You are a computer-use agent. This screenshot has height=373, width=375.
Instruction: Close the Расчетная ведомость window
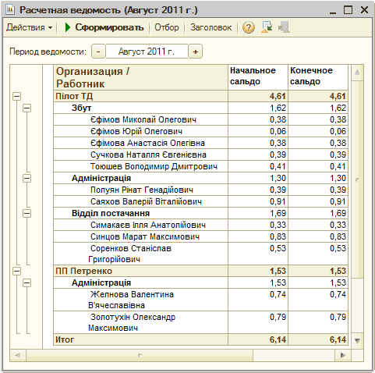point(364,10)
